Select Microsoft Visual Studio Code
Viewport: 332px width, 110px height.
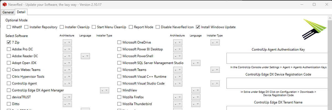click(x=119, y=83)
